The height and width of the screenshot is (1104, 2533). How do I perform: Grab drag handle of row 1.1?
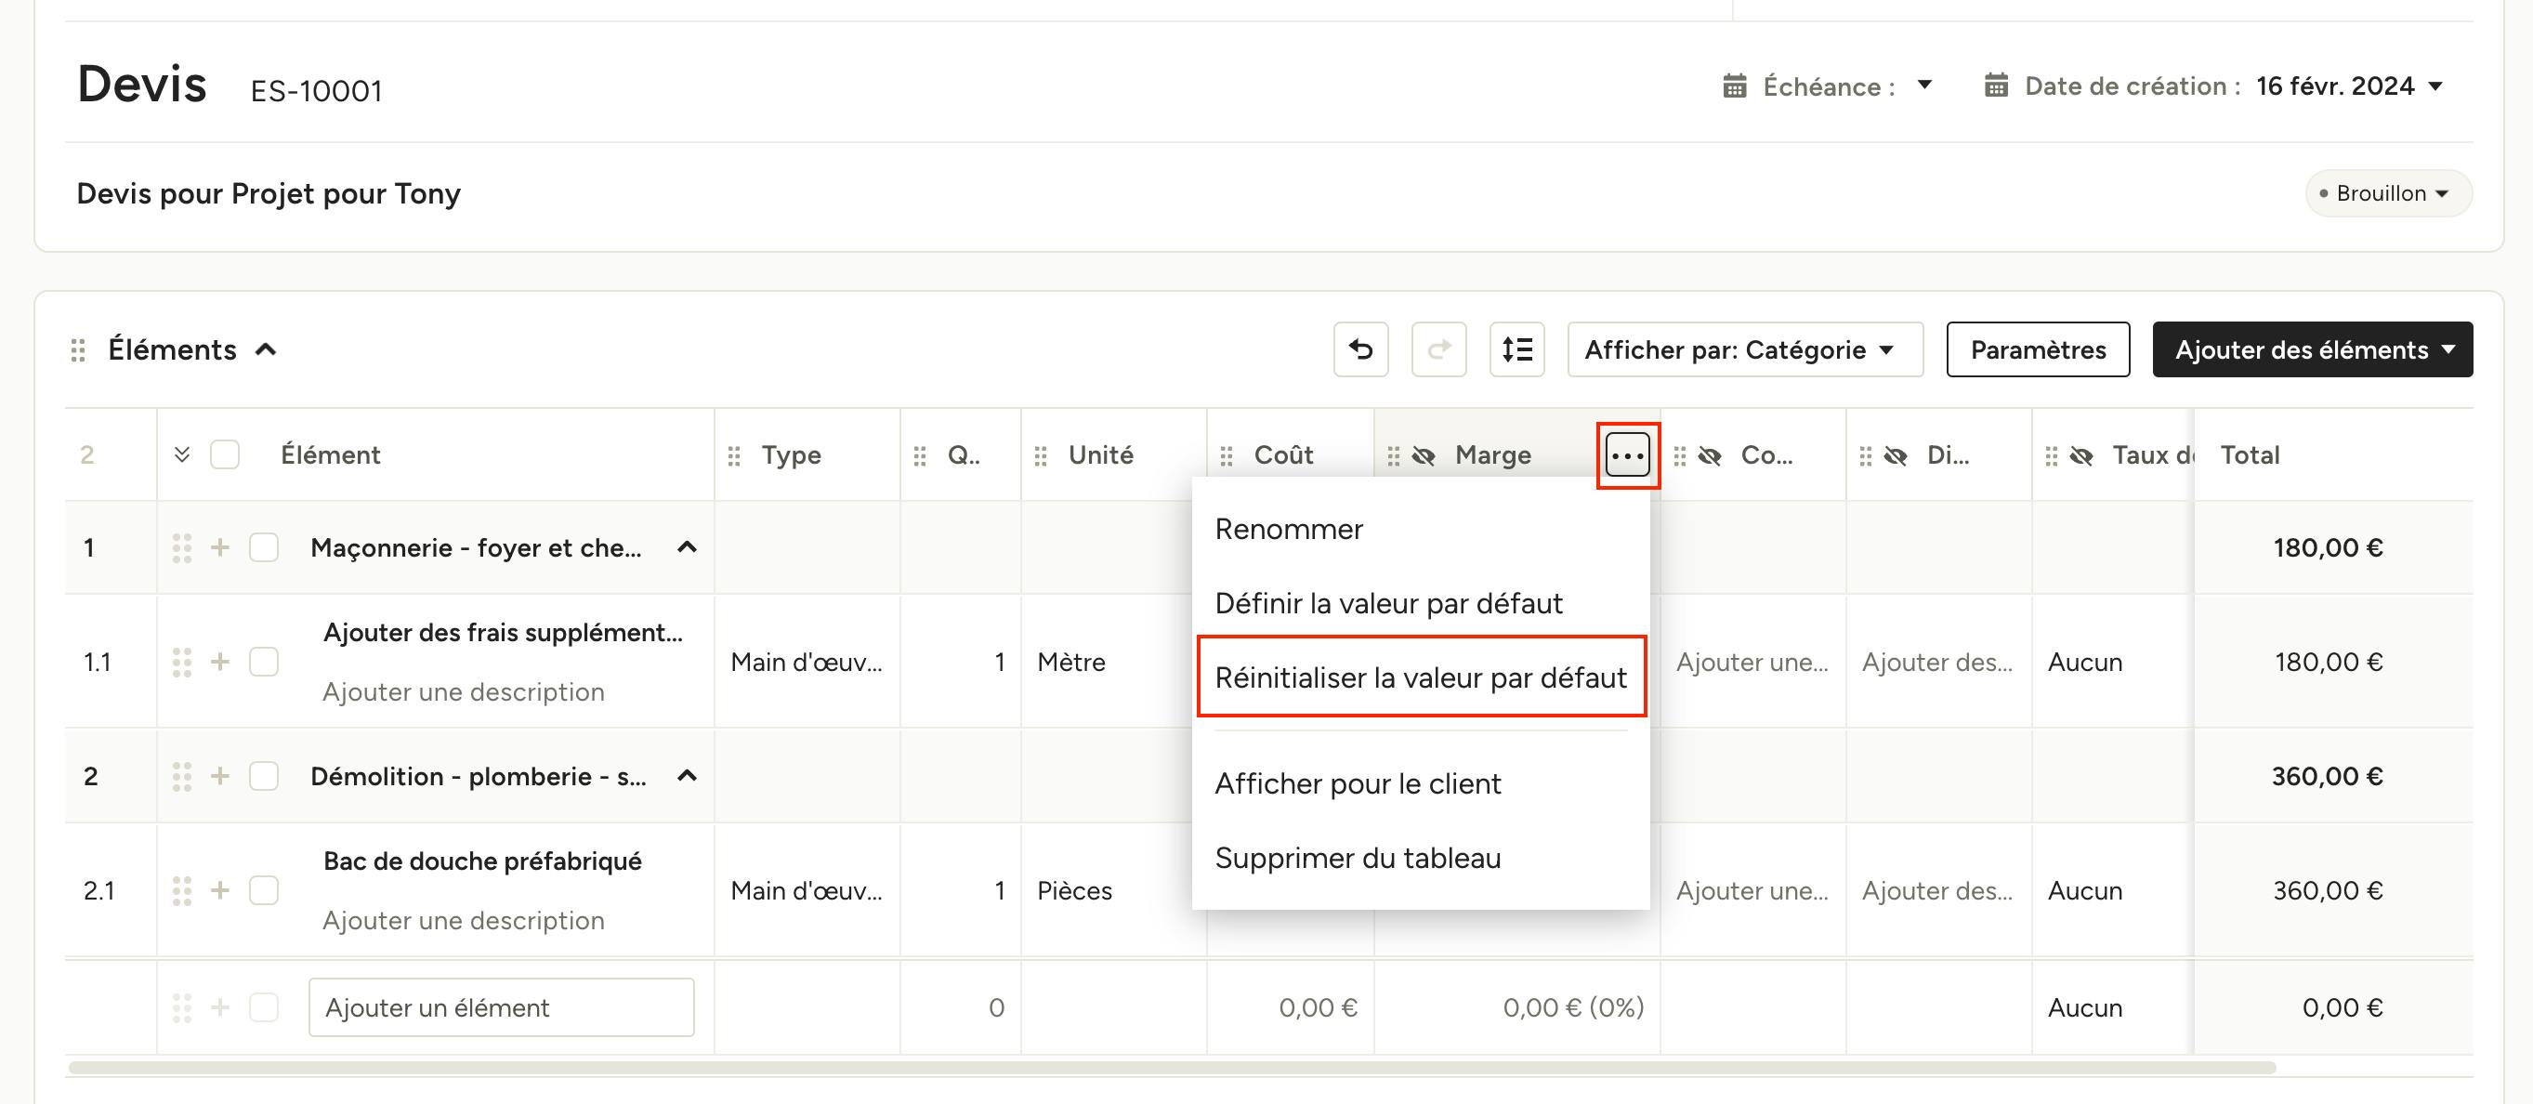182,662
